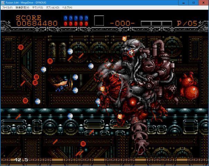Open the ヘルプ(H) menu
The width and height of the screenshot is (209, 166).
[67, 8]
